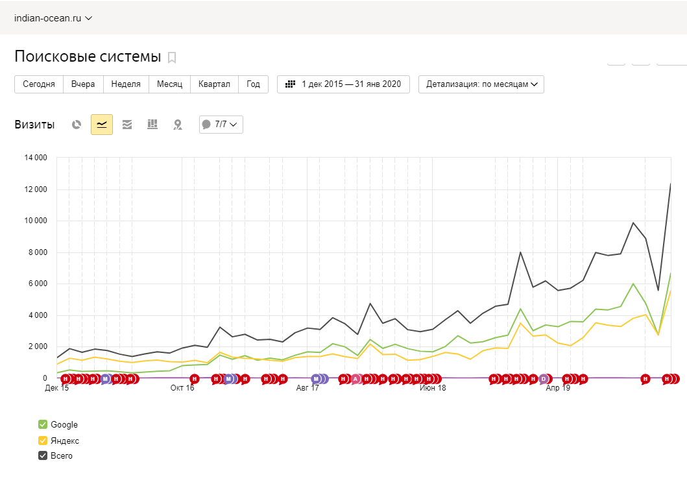Viewport: 687px width, 484px height.
Task: Switch to bar column chart view
Action: point(152,125)
